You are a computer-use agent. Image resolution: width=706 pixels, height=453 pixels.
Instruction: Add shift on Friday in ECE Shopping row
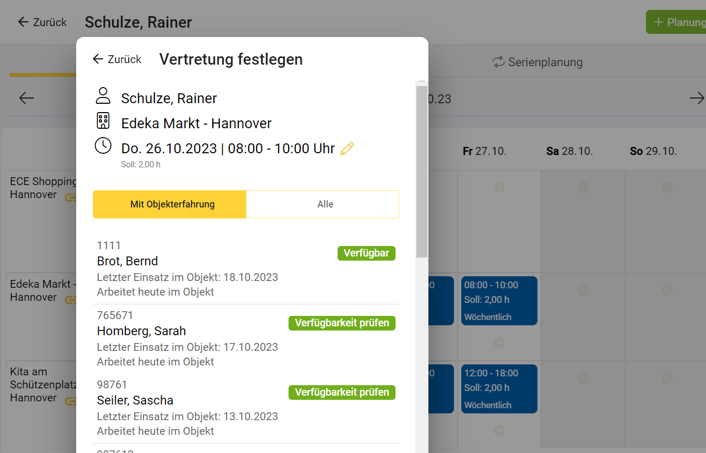(x=499, y=187)
